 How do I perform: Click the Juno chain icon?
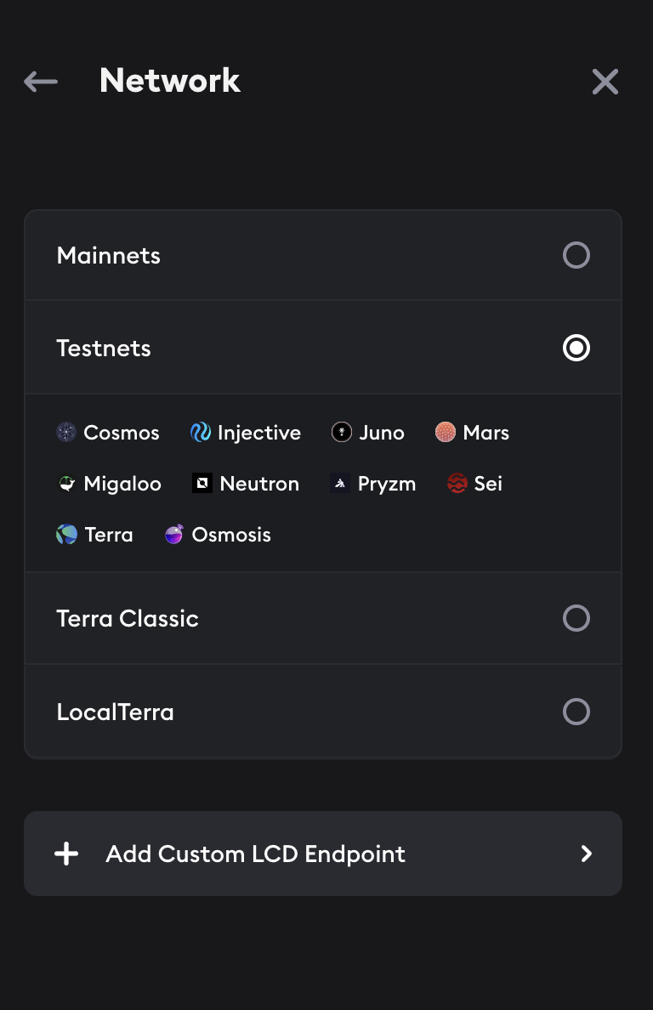pos(341,433)
